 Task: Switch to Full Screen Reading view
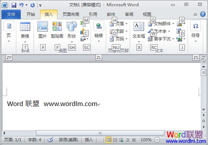pyautogui.click(x=115, y=140)
